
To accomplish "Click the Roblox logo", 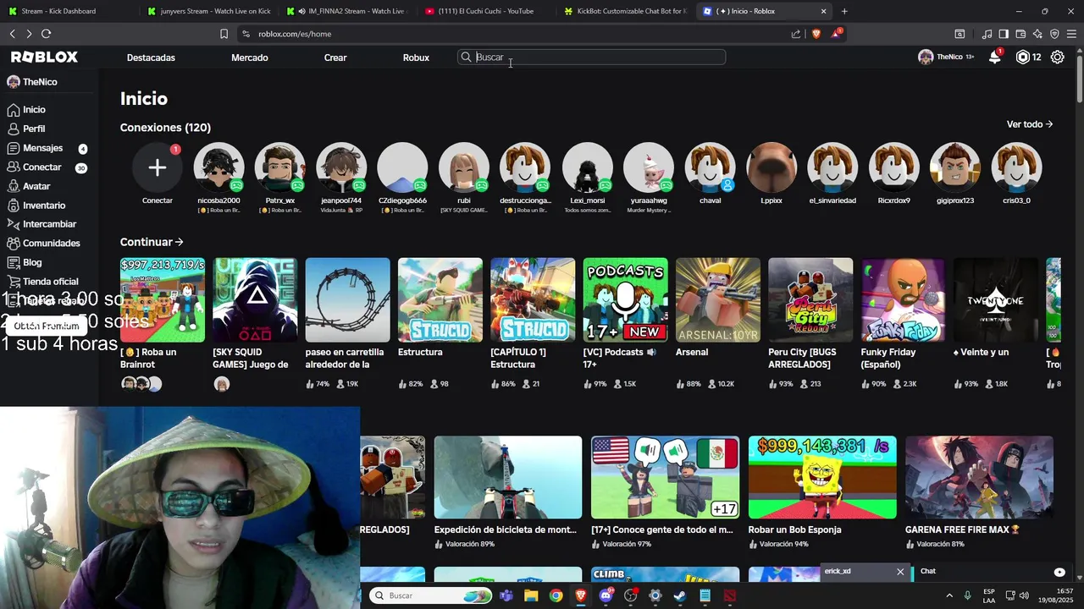I will pos(44,57).
